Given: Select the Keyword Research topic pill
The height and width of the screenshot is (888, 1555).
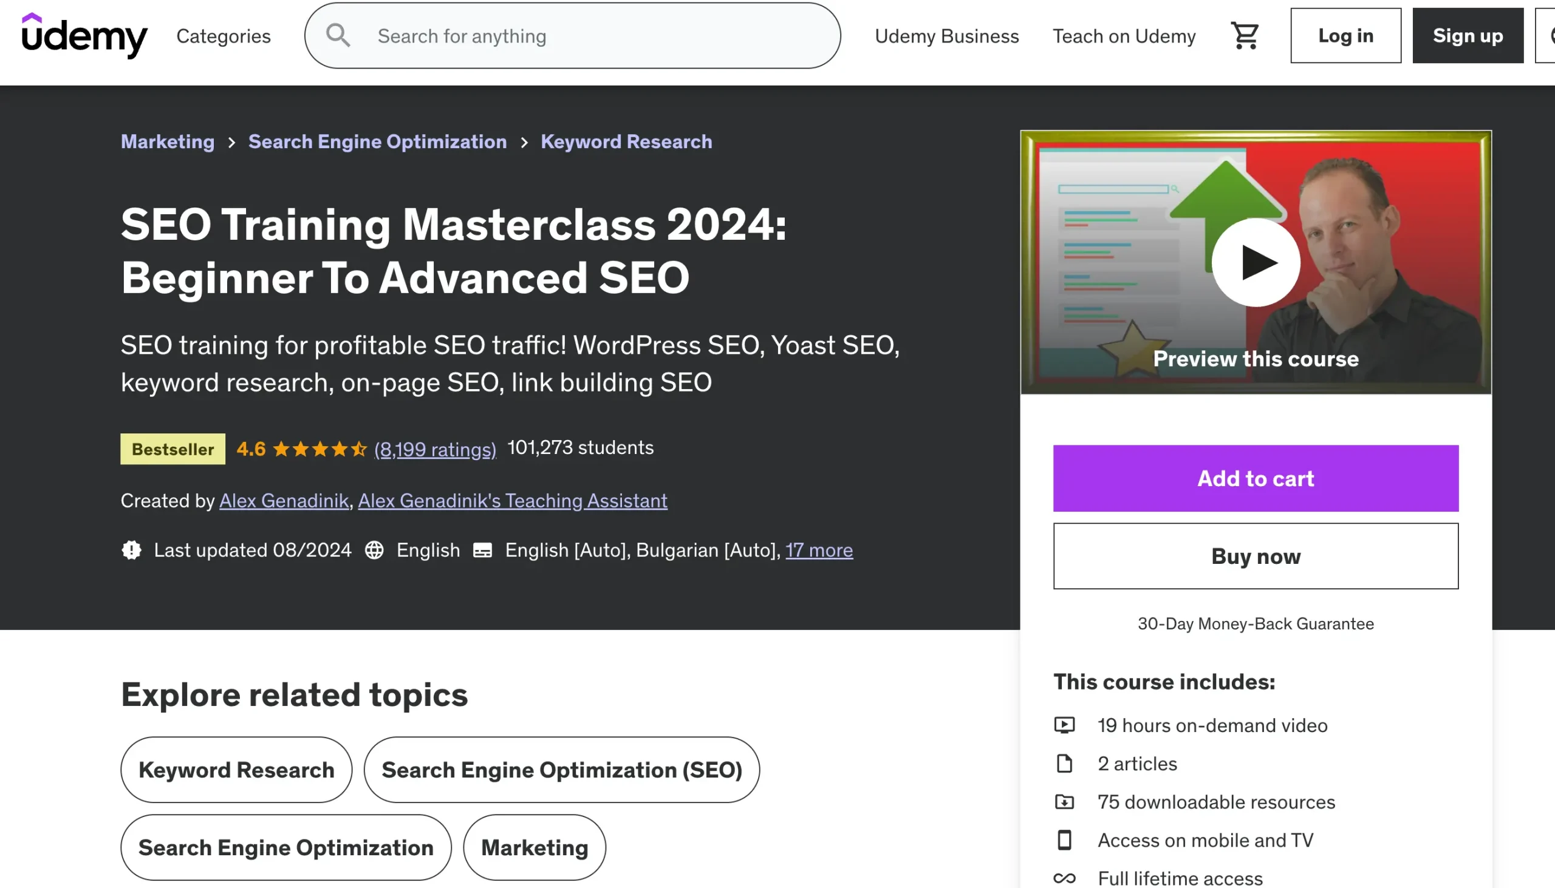Looking at the screenshot, I should coord(236,770).
